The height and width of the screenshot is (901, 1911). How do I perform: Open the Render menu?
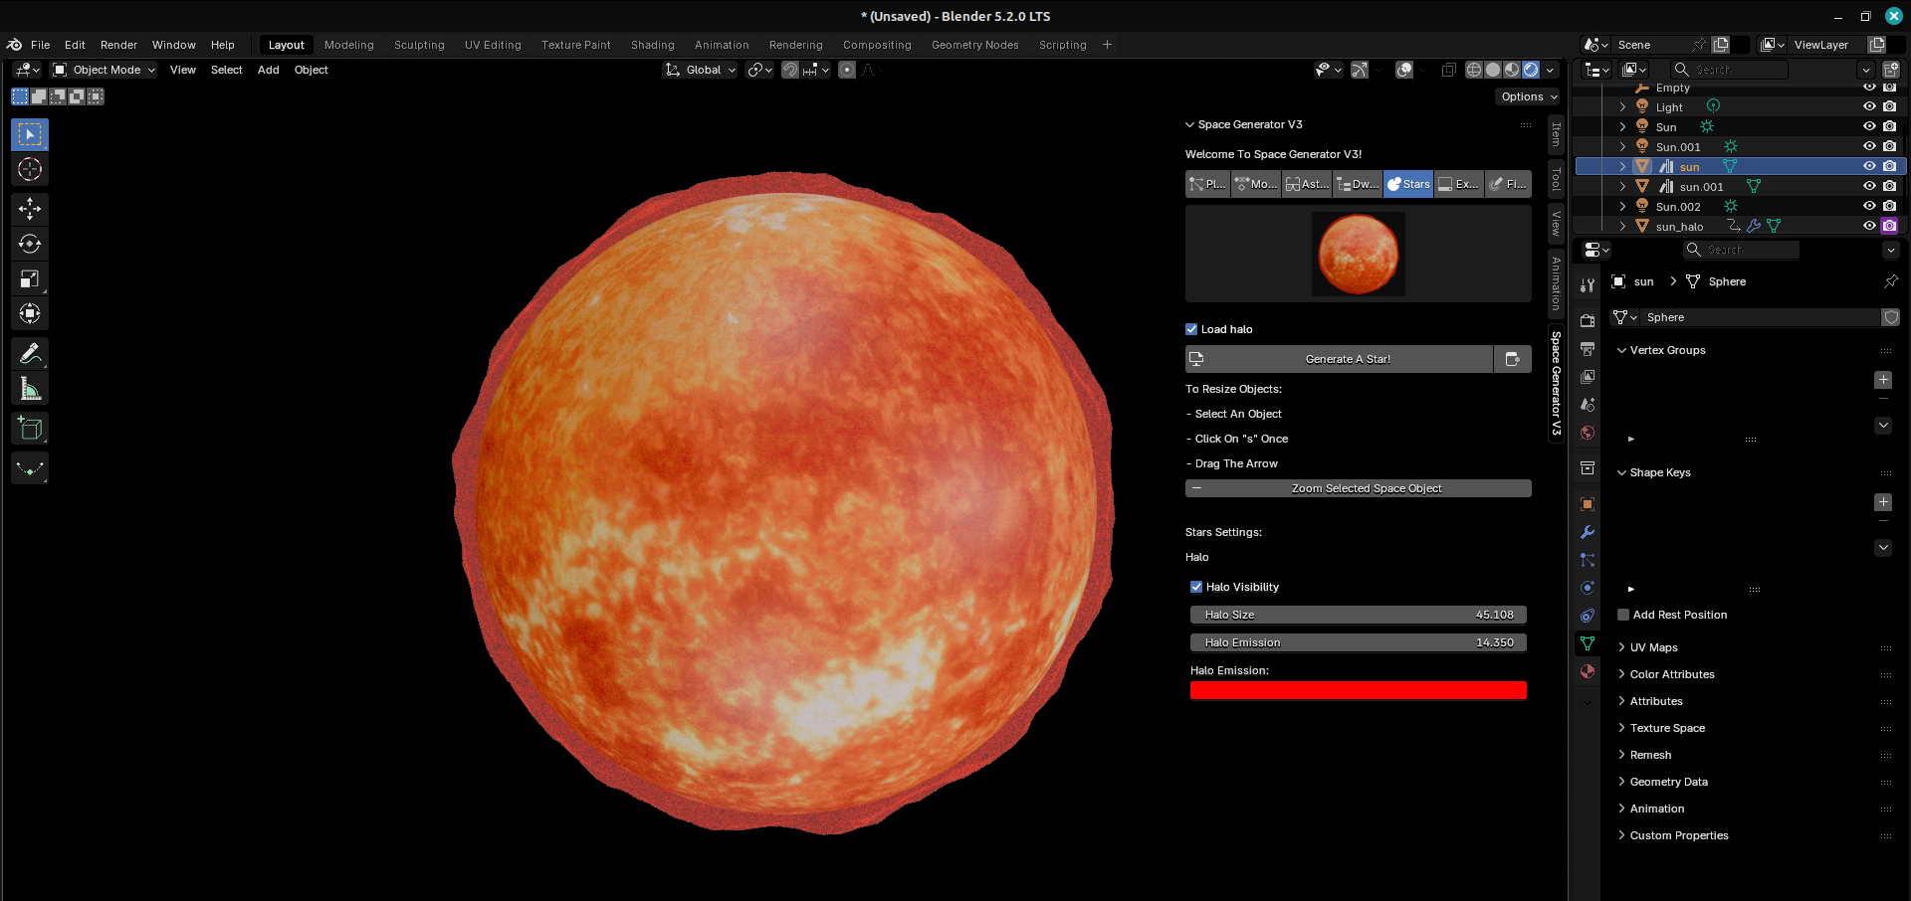(118, 45)
